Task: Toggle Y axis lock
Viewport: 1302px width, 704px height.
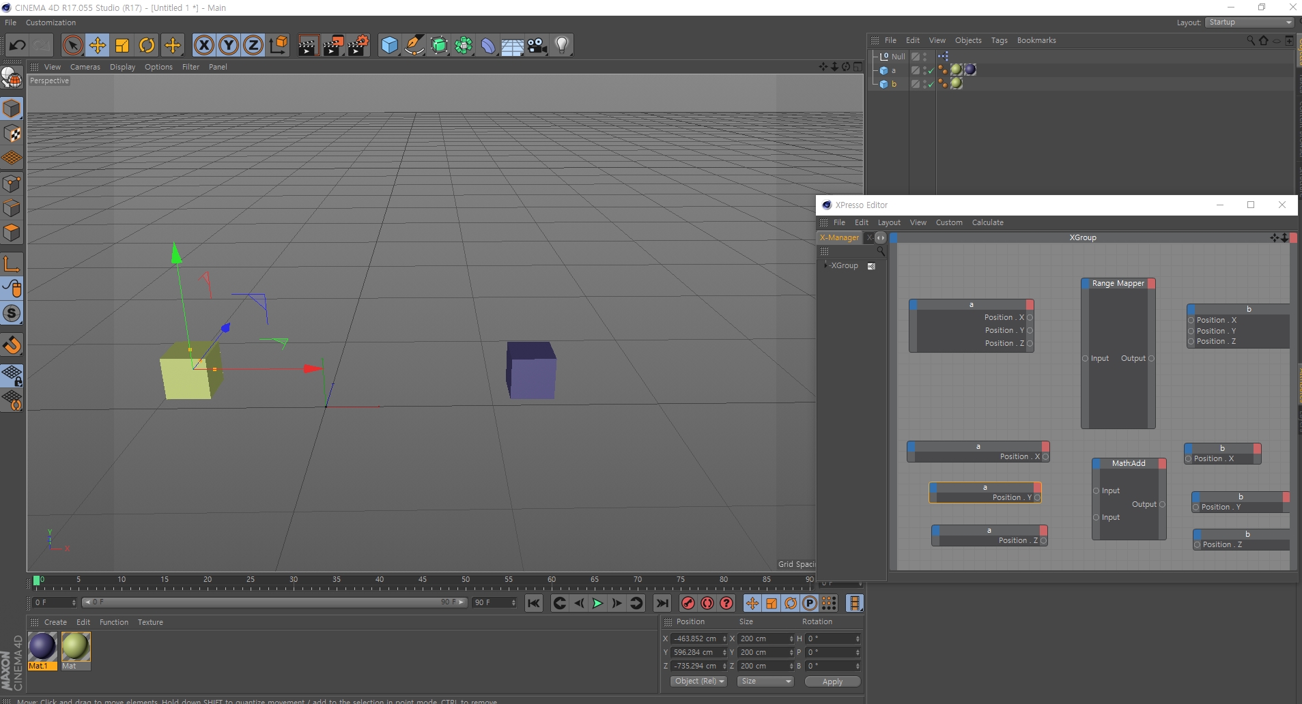Action: 229,46
